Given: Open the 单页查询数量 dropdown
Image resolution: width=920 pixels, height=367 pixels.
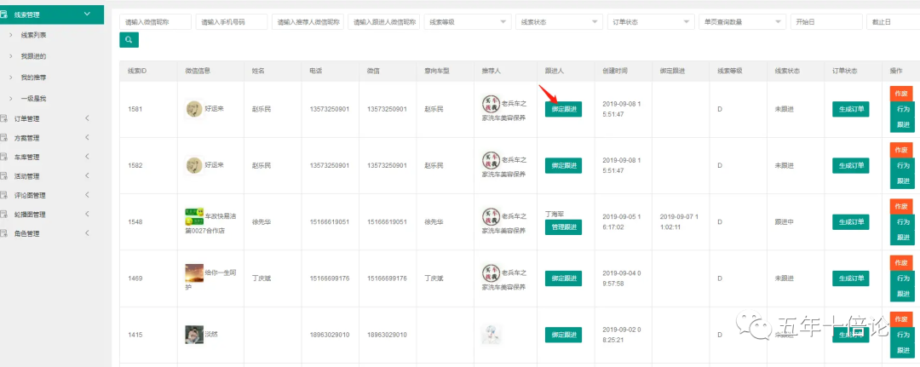Looking at the screenshot, I should [741, 21].
